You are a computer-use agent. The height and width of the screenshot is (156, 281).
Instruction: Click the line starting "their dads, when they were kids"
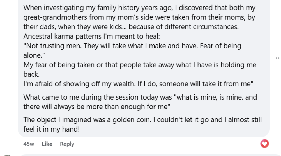point(131,27)
